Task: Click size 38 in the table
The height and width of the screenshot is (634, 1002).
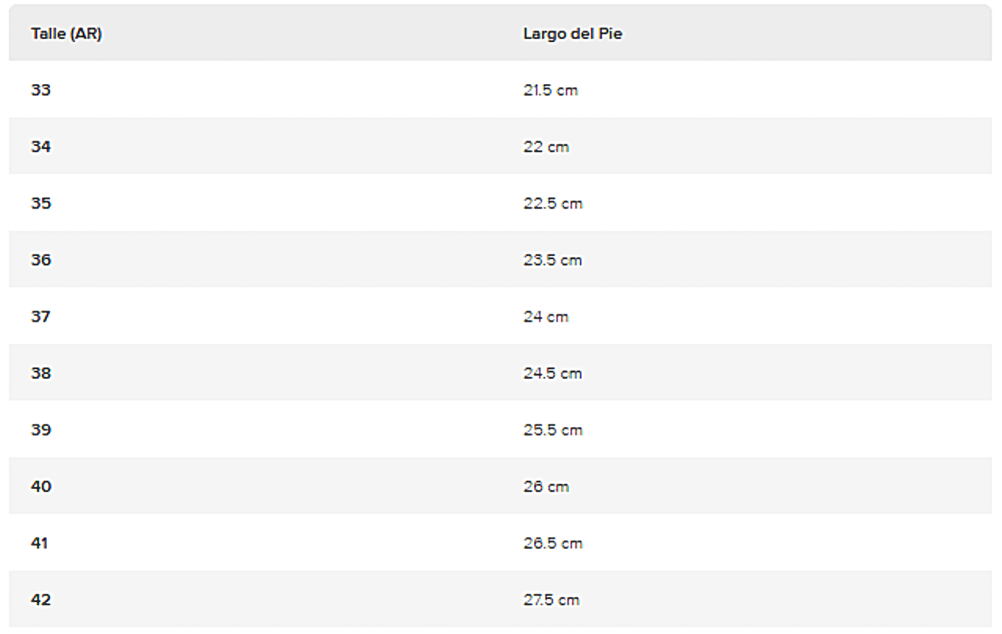Action: [41, 373]
